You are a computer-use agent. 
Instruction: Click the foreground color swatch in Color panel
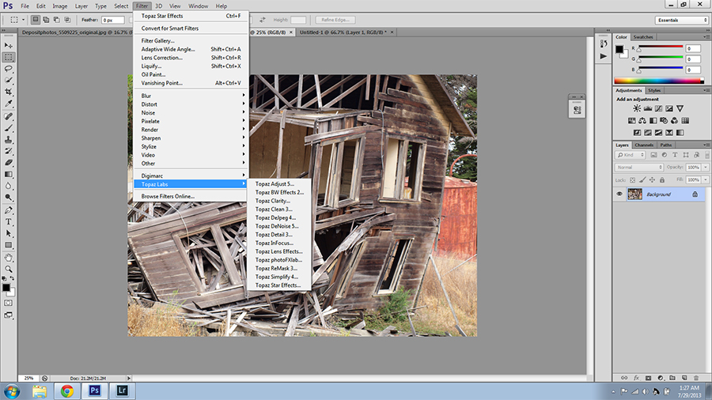click(x=619, y=48)
